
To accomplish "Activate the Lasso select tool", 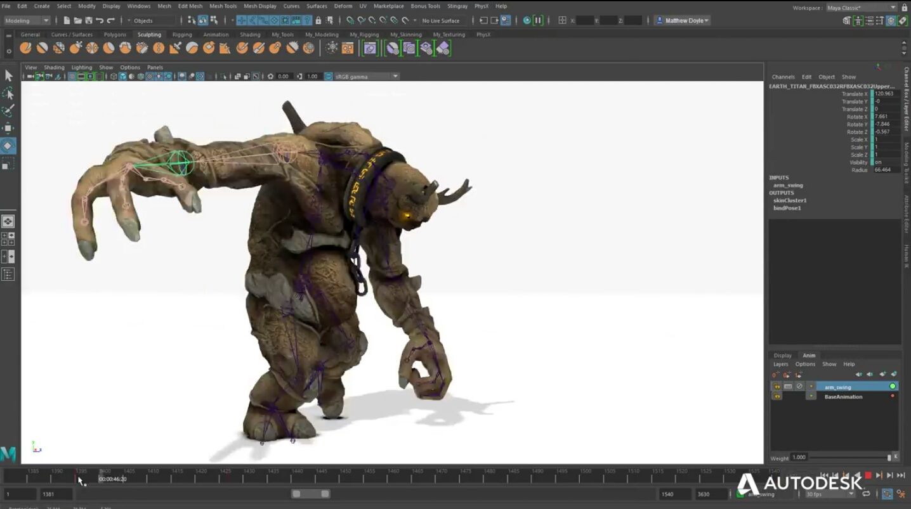I will pos(8,94).
